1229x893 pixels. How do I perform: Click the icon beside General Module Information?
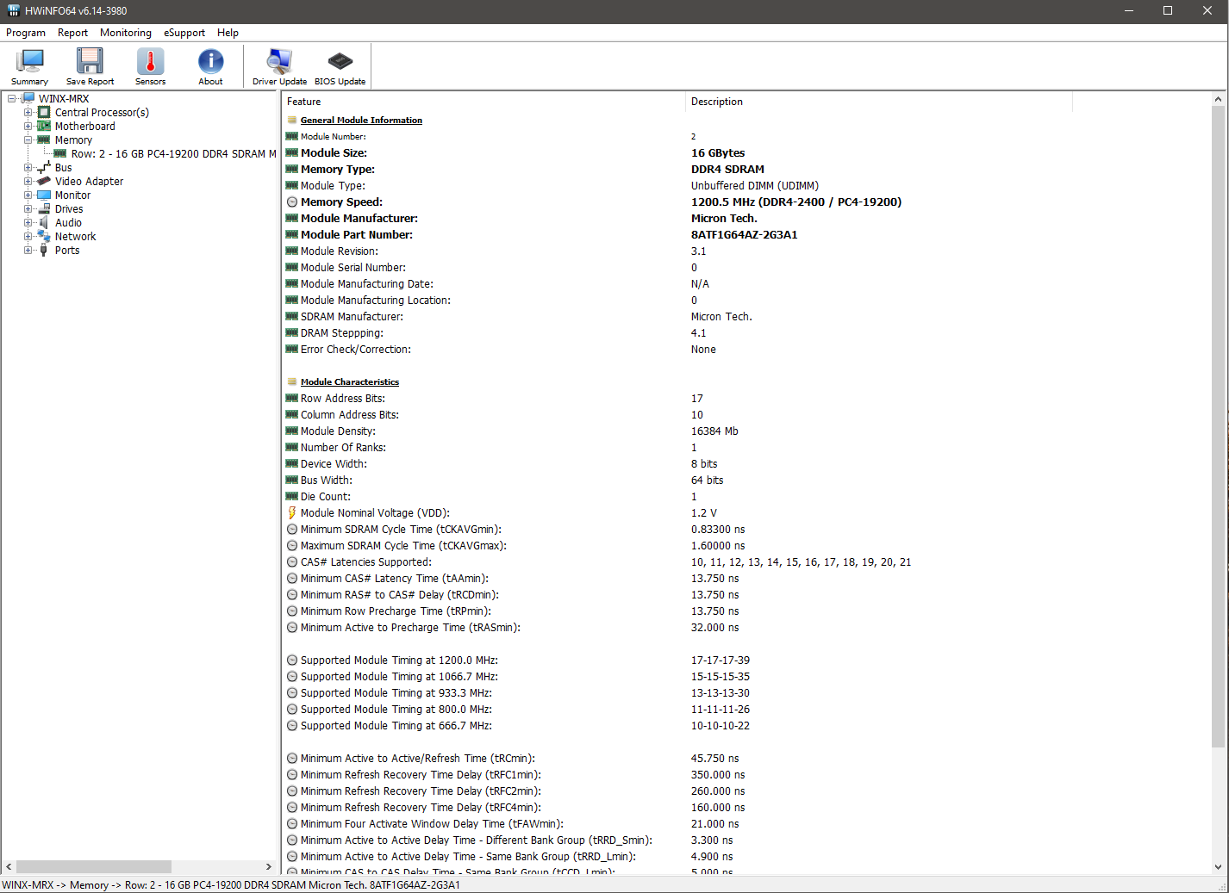pos(292,120)
